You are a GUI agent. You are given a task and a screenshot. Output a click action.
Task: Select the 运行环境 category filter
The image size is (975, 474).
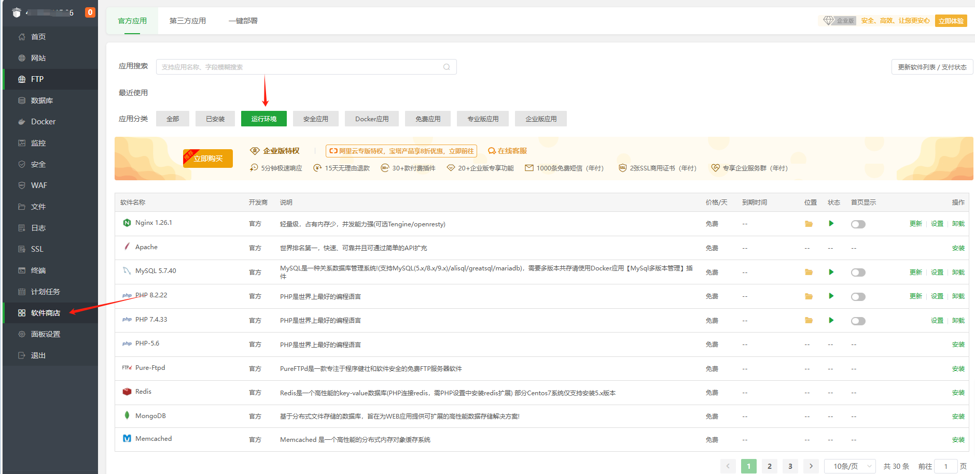(264, 119)
